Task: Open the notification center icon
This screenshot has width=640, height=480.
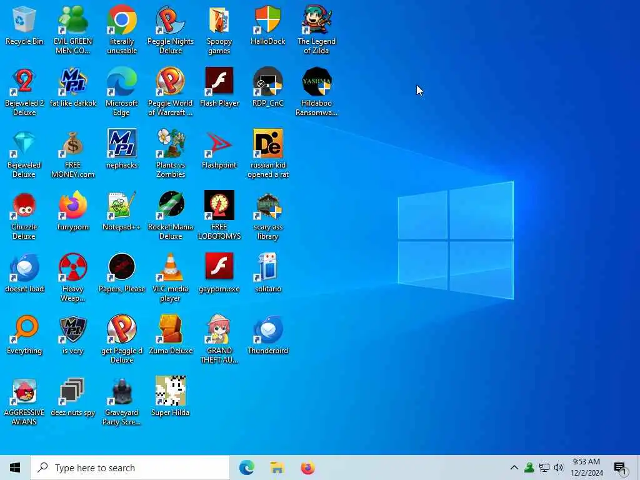Action: [621, 467]
